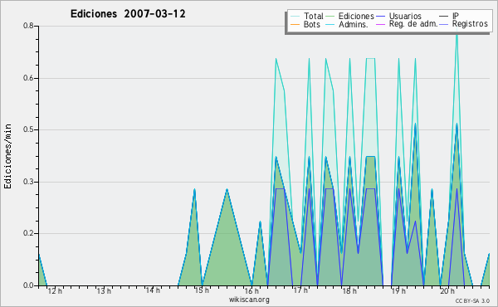Click the 0.5 y-axis value
Viewport: 498px width, 307px height.
[28, 129]
